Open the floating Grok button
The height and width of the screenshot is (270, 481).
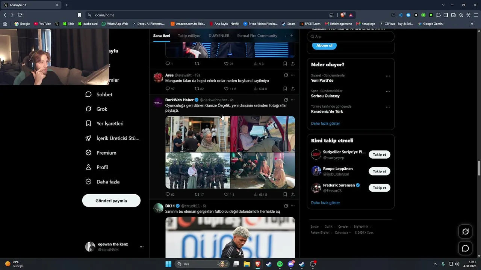coord(465,232)
